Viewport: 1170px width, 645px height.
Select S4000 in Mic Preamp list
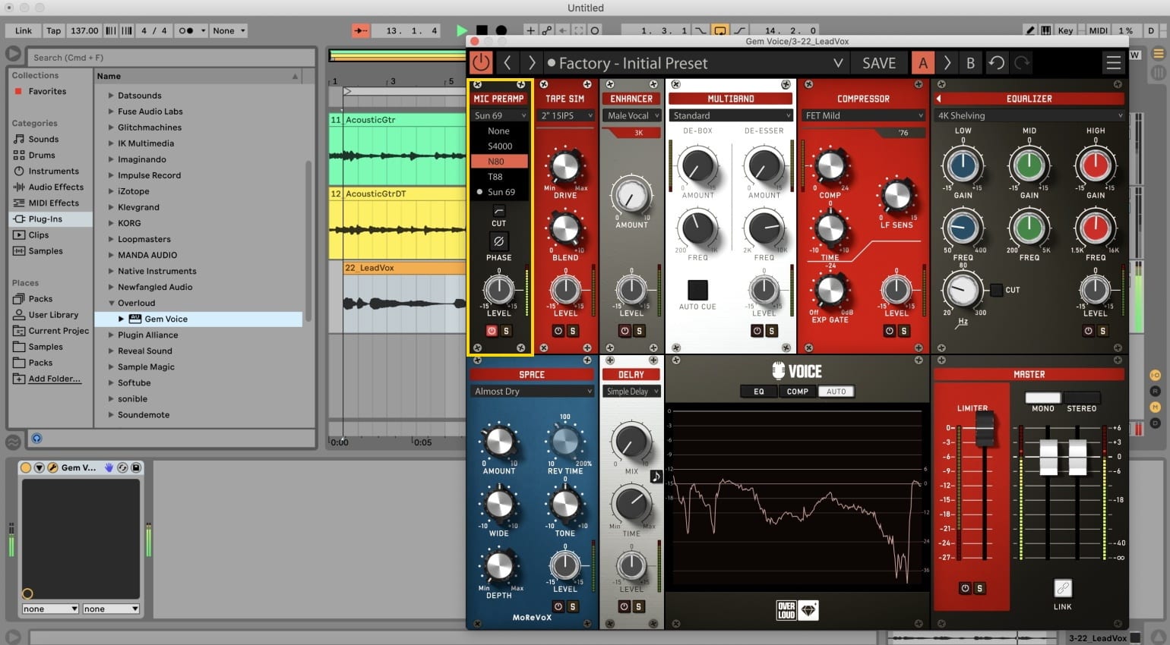pos(499,146)
